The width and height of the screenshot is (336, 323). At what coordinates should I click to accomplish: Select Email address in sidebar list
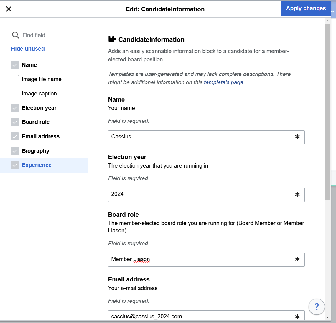click(x=41, y=136)
